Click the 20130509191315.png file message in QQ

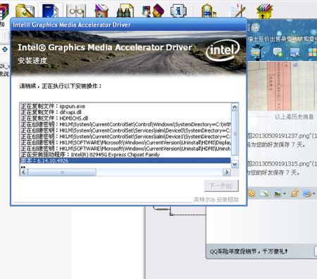tap(282, 164)
